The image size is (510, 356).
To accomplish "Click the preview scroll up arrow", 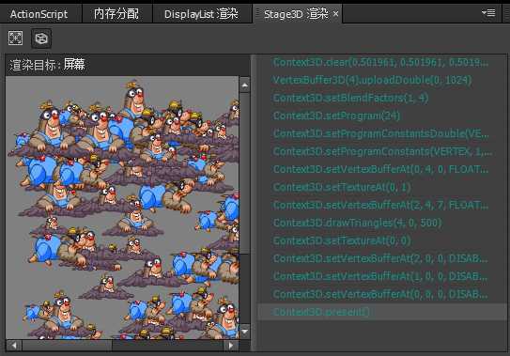I will 244,85.
